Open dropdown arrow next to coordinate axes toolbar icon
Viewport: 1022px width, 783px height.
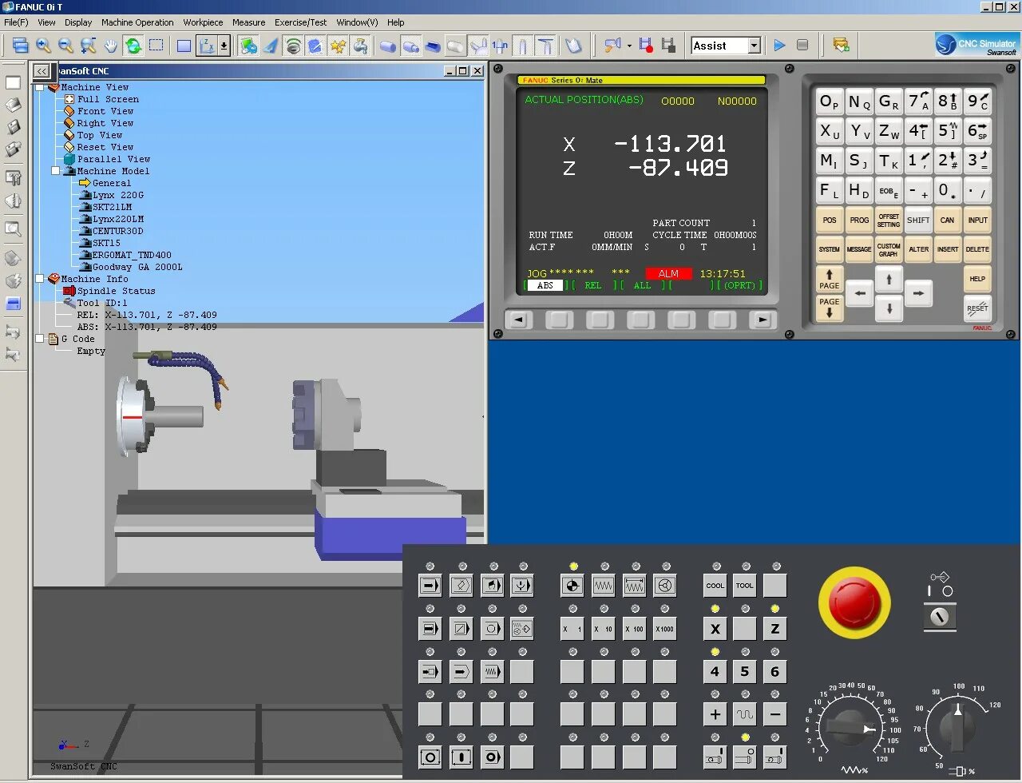(x=224, y=46)
